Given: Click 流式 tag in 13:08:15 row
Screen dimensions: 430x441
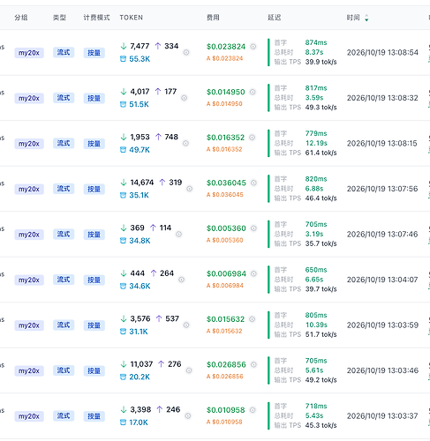Looking at the screenshot, I should (64, 143).
